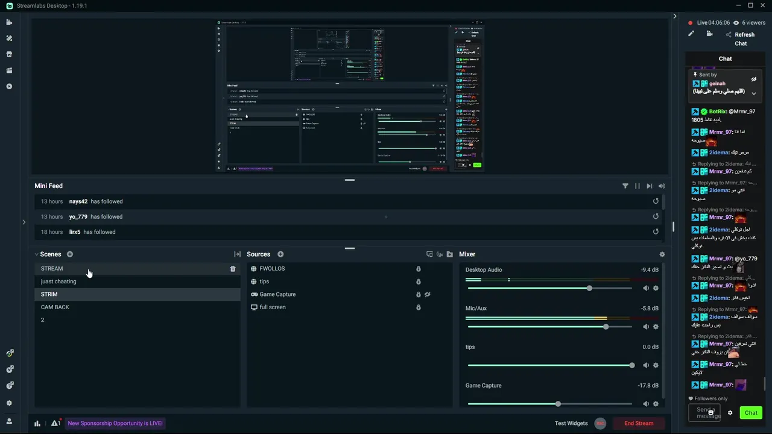Screen dimensions: 772x434
Task: Open the performance stats bar chart icon
Action: tap(37, 423)
